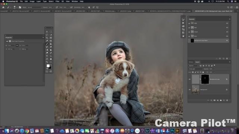Toggle pressure for opacity in options bar
The height and width of the screenshot is (134, 239).
(x=57, y=7)
